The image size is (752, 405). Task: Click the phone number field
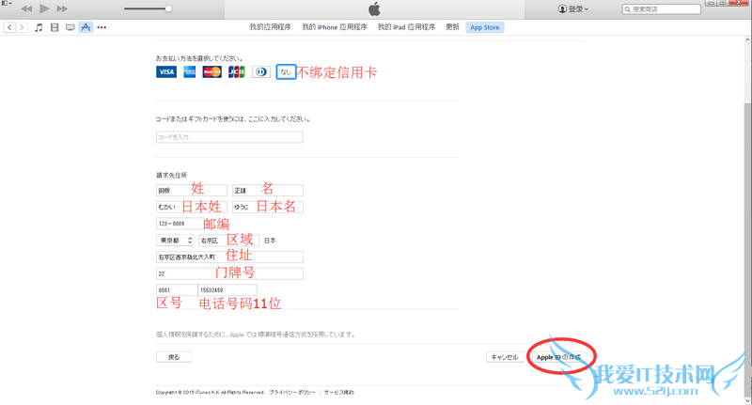(227, 290)
